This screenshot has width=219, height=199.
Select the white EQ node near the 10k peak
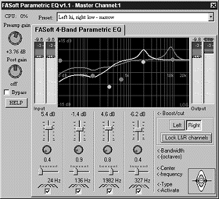[x=143, y=62]
